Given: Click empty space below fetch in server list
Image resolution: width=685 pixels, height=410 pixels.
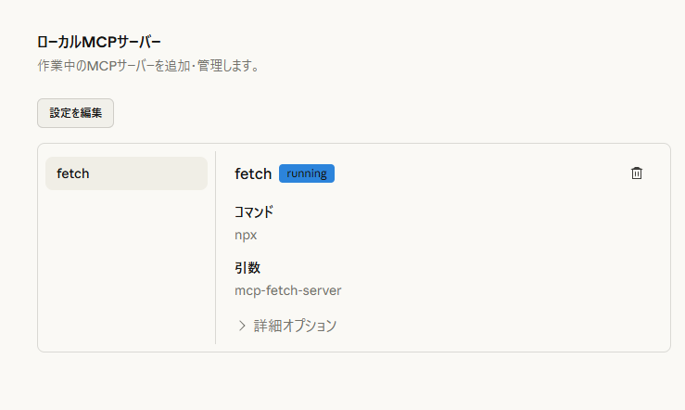Looking at the screenshot, I should [126, 269].
